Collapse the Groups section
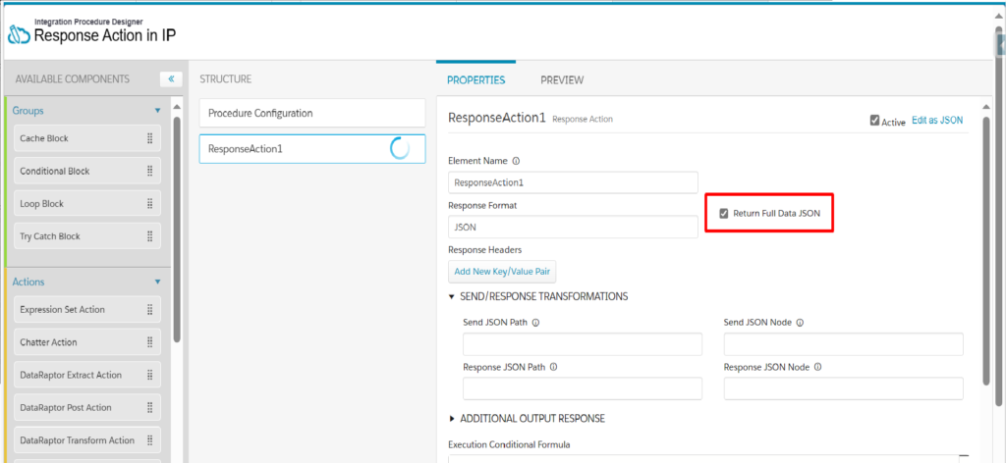 pos(158,111)
